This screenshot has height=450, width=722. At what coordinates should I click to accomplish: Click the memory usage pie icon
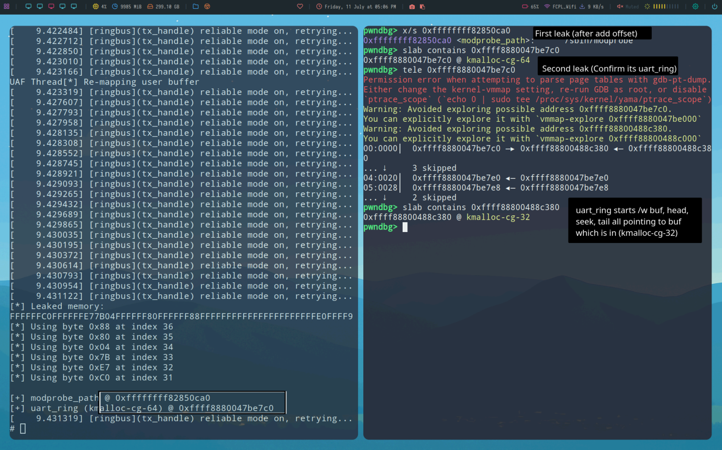pyautogui.click(x=115, y=7)
